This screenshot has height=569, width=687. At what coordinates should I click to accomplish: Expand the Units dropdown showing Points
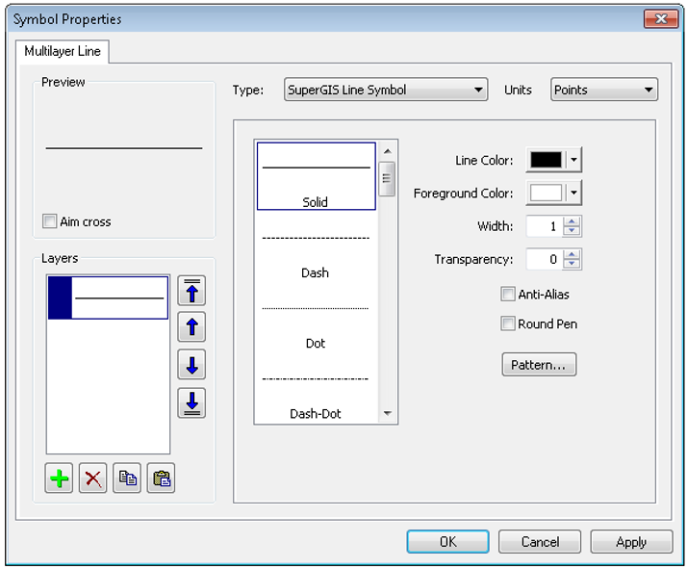604,91
